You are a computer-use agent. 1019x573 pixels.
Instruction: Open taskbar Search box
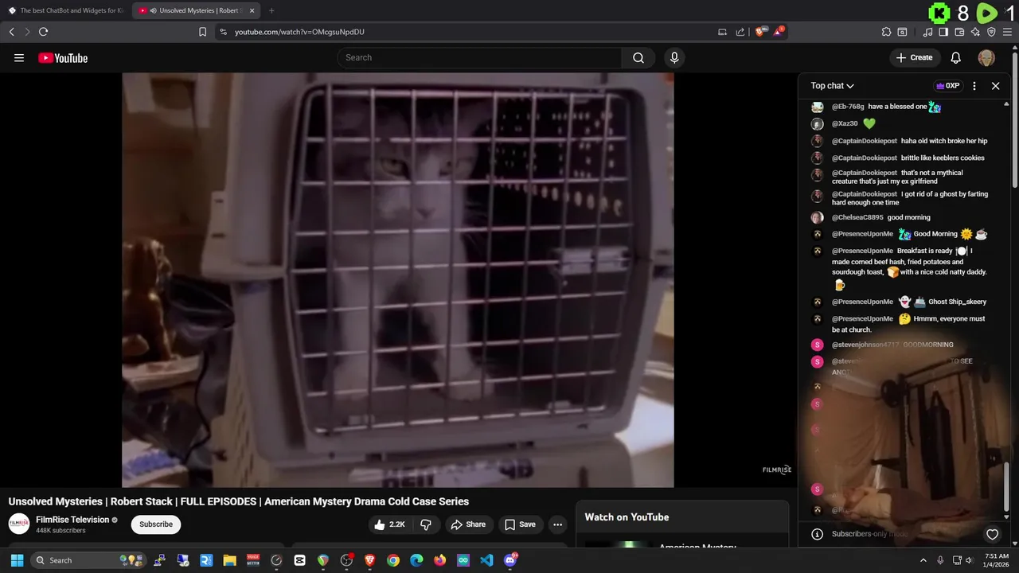coord(89,560)
